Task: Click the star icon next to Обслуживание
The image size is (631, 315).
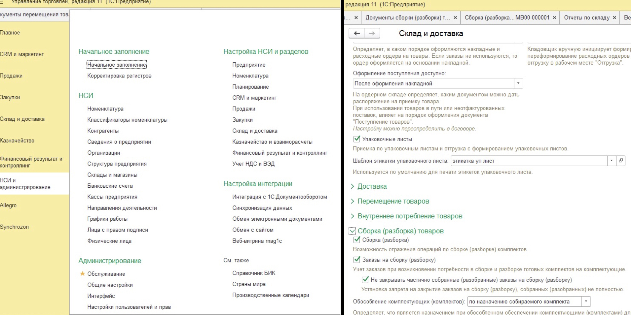Action: tap(83, 273)
